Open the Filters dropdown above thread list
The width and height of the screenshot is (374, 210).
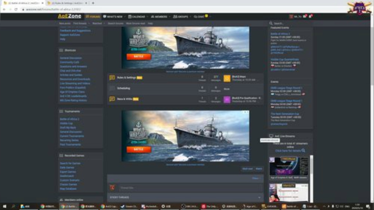click(256, 178)
